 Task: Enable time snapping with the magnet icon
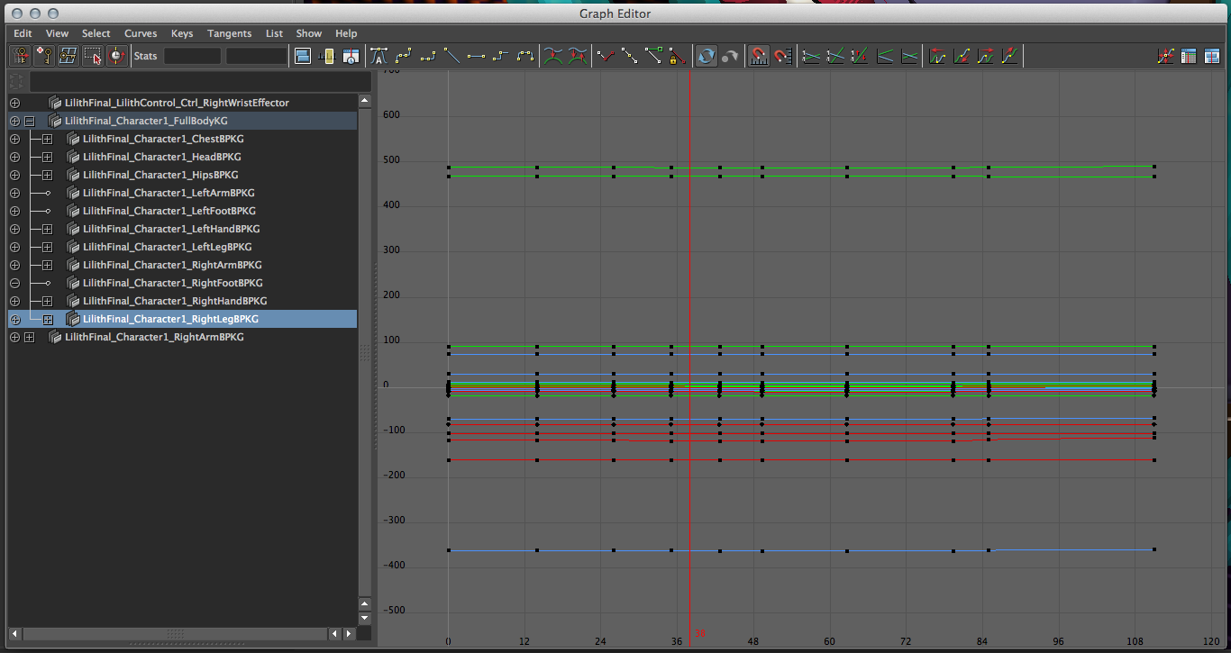[x=758, y=56]
